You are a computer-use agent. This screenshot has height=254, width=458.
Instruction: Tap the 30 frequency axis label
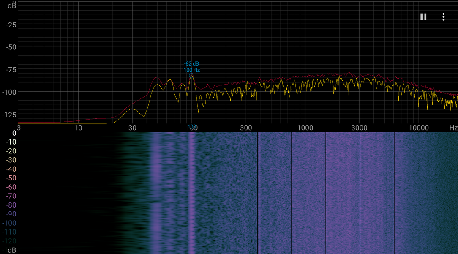(x=132, y=128)
